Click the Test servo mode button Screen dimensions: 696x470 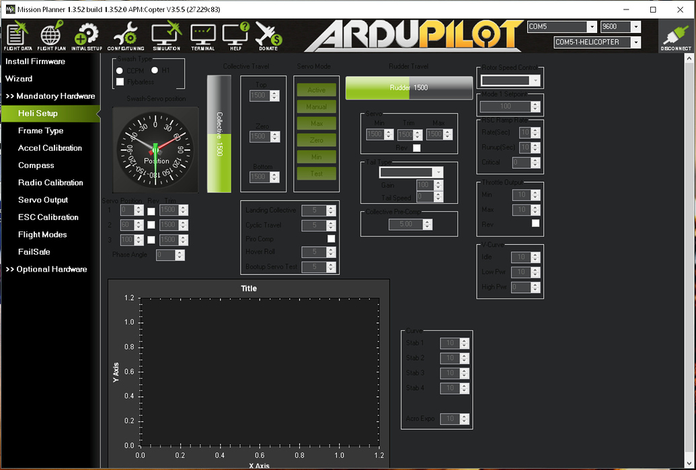click(x=316, y=173)
